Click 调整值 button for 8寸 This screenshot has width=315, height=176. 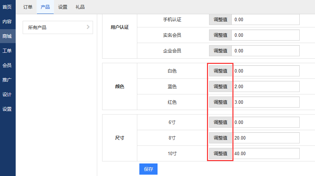220,138
